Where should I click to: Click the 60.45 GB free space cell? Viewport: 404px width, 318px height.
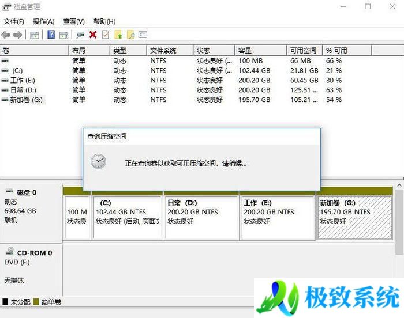click(304, 80)
